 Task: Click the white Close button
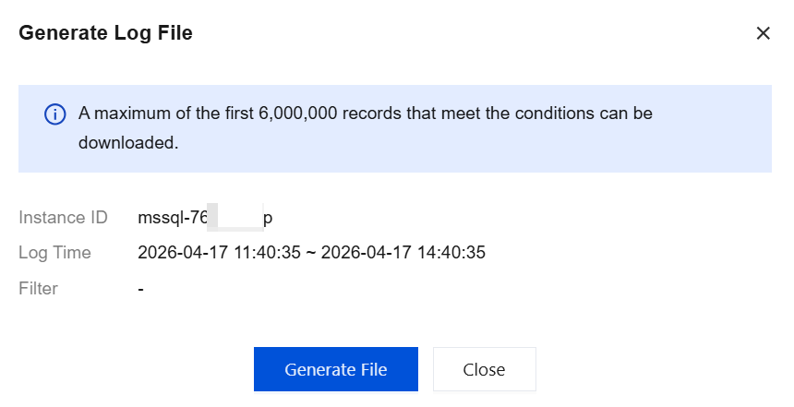(x=484, y=369)
